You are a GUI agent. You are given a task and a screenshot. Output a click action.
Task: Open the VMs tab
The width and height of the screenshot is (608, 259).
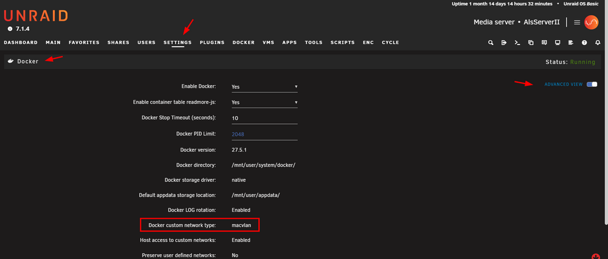(268, 43)
